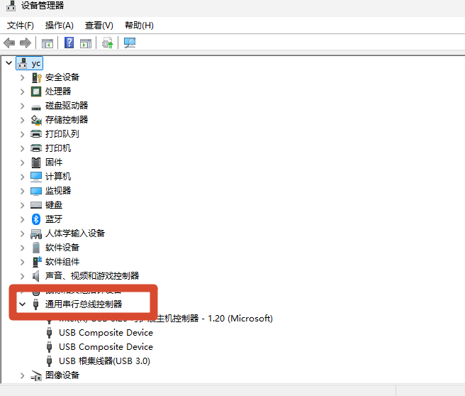
Task: Select the 磁盘驱动器 tree item
Action: point(67,106)
